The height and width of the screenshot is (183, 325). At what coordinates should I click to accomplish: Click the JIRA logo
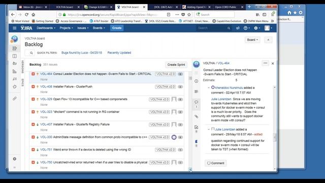click(x=26, y=28)
